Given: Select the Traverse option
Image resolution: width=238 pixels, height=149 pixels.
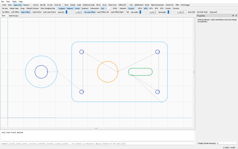Looking at the screenshot, I should click(176, 8).
